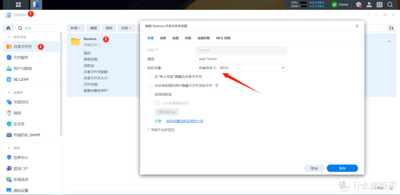Click the Delete (删除) toolbar button
Image resolution: width=400 pixels, height=195 pixels.
click(x=109, y=28)
